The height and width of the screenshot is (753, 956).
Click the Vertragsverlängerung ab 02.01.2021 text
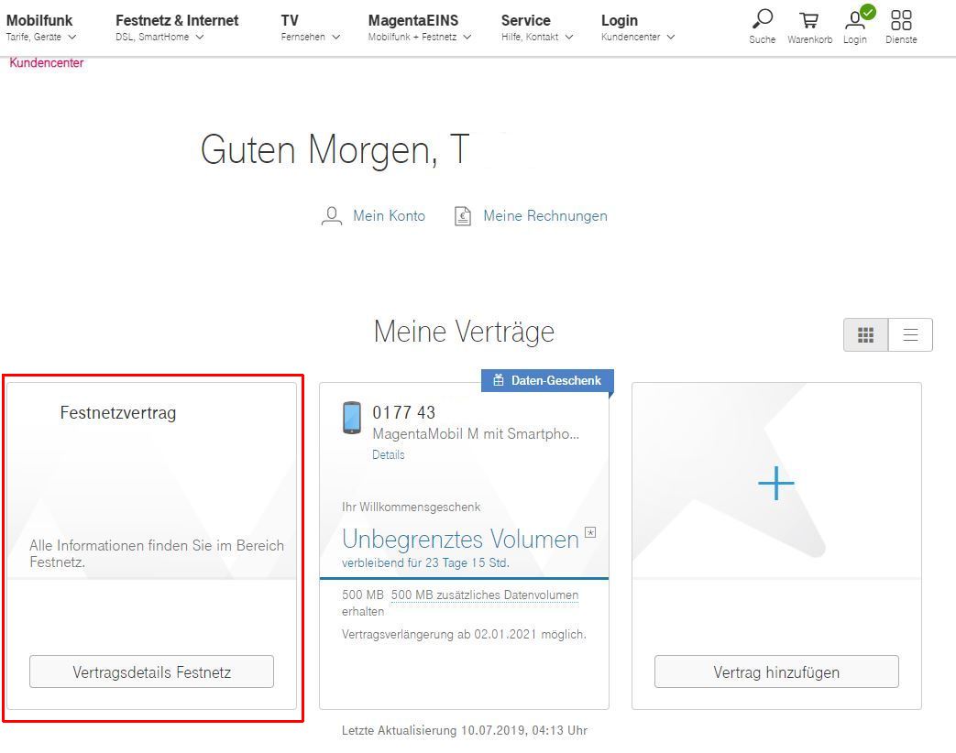[x=464, y=634]
